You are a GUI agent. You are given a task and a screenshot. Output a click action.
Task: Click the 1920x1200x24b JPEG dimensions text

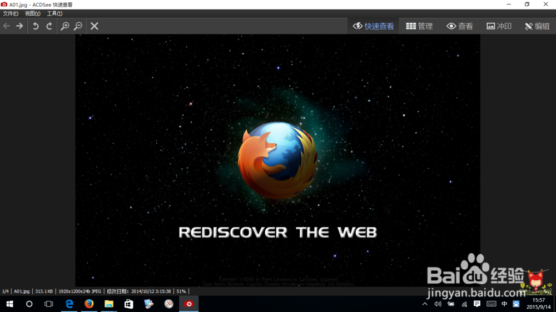80,291
